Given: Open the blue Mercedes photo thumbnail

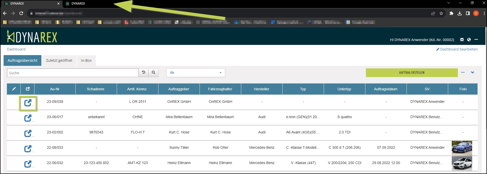Looking at the screenshot, I should [x=462, y=148].
